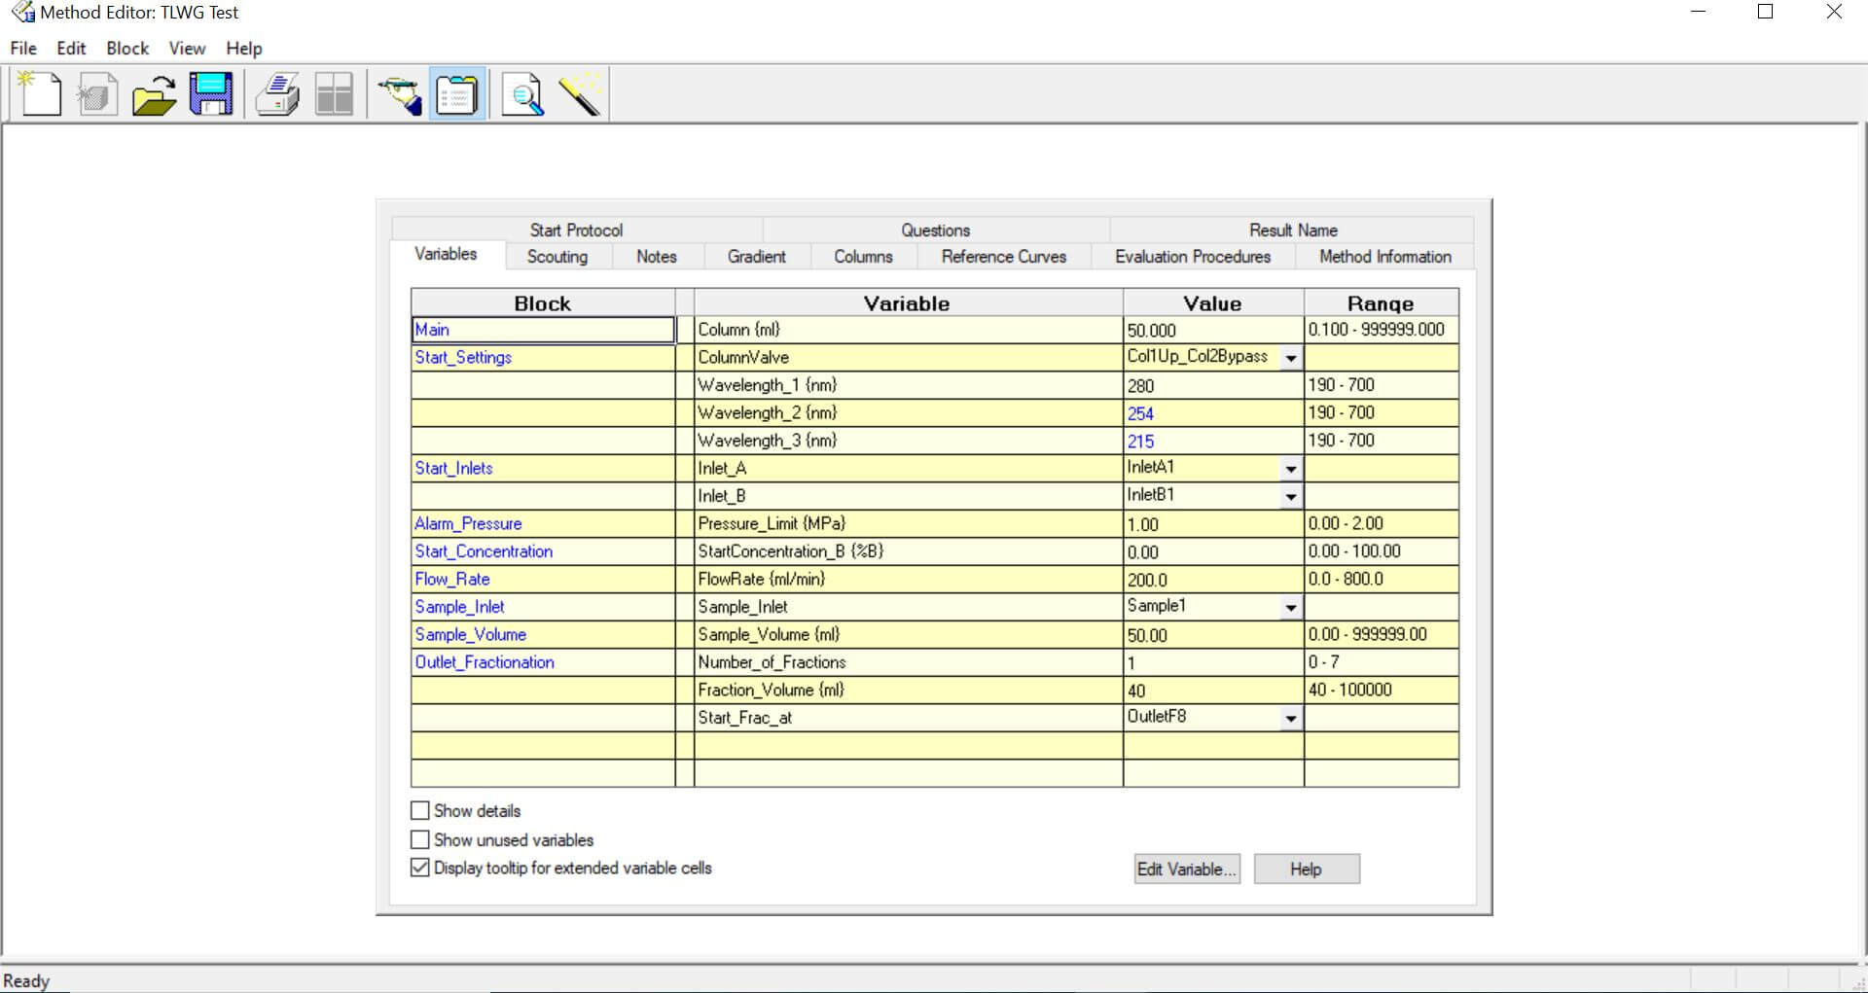
Task: Expand the ColumnValve dropdown
Action: (x=1290, y=358)
